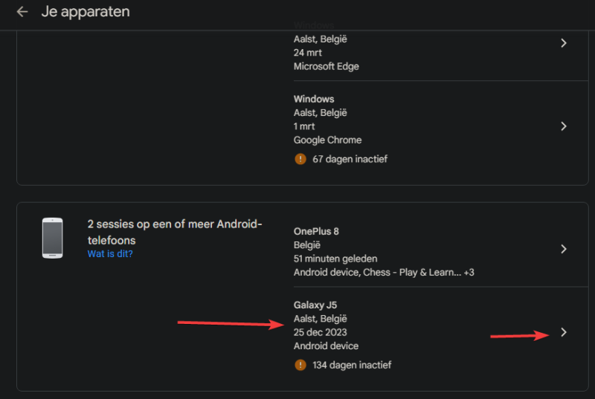This screenshot has height=399, width=595.
Task: Open Windows Google Chrome session chevron
Action: pyautogui.click(x=563, y=126)
